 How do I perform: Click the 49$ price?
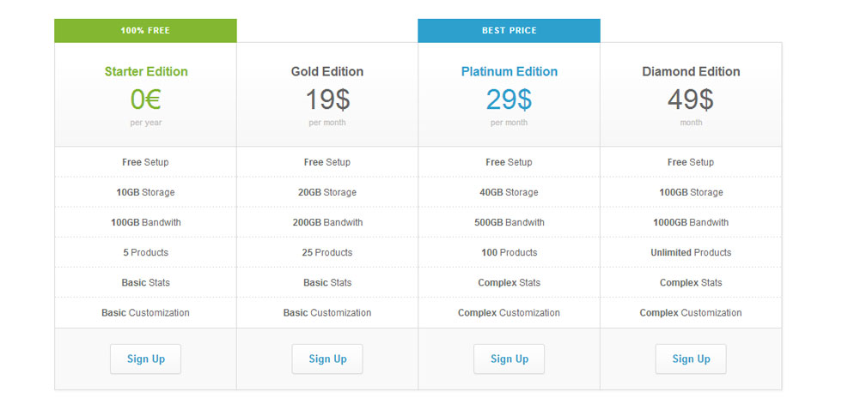[691, 99]
